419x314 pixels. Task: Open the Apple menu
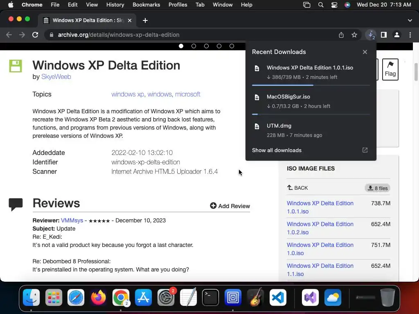(11, 4)
